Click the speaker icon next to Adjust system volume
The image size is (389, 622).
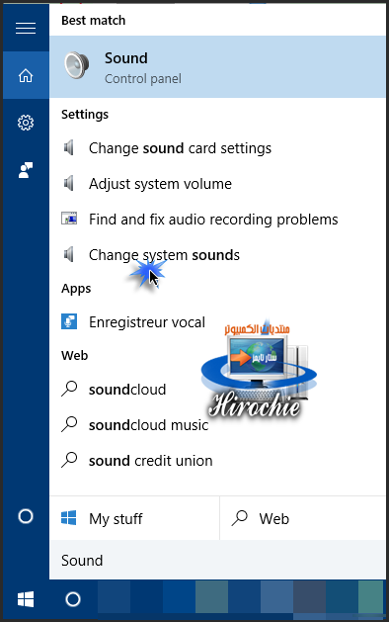tap(69, 184)
